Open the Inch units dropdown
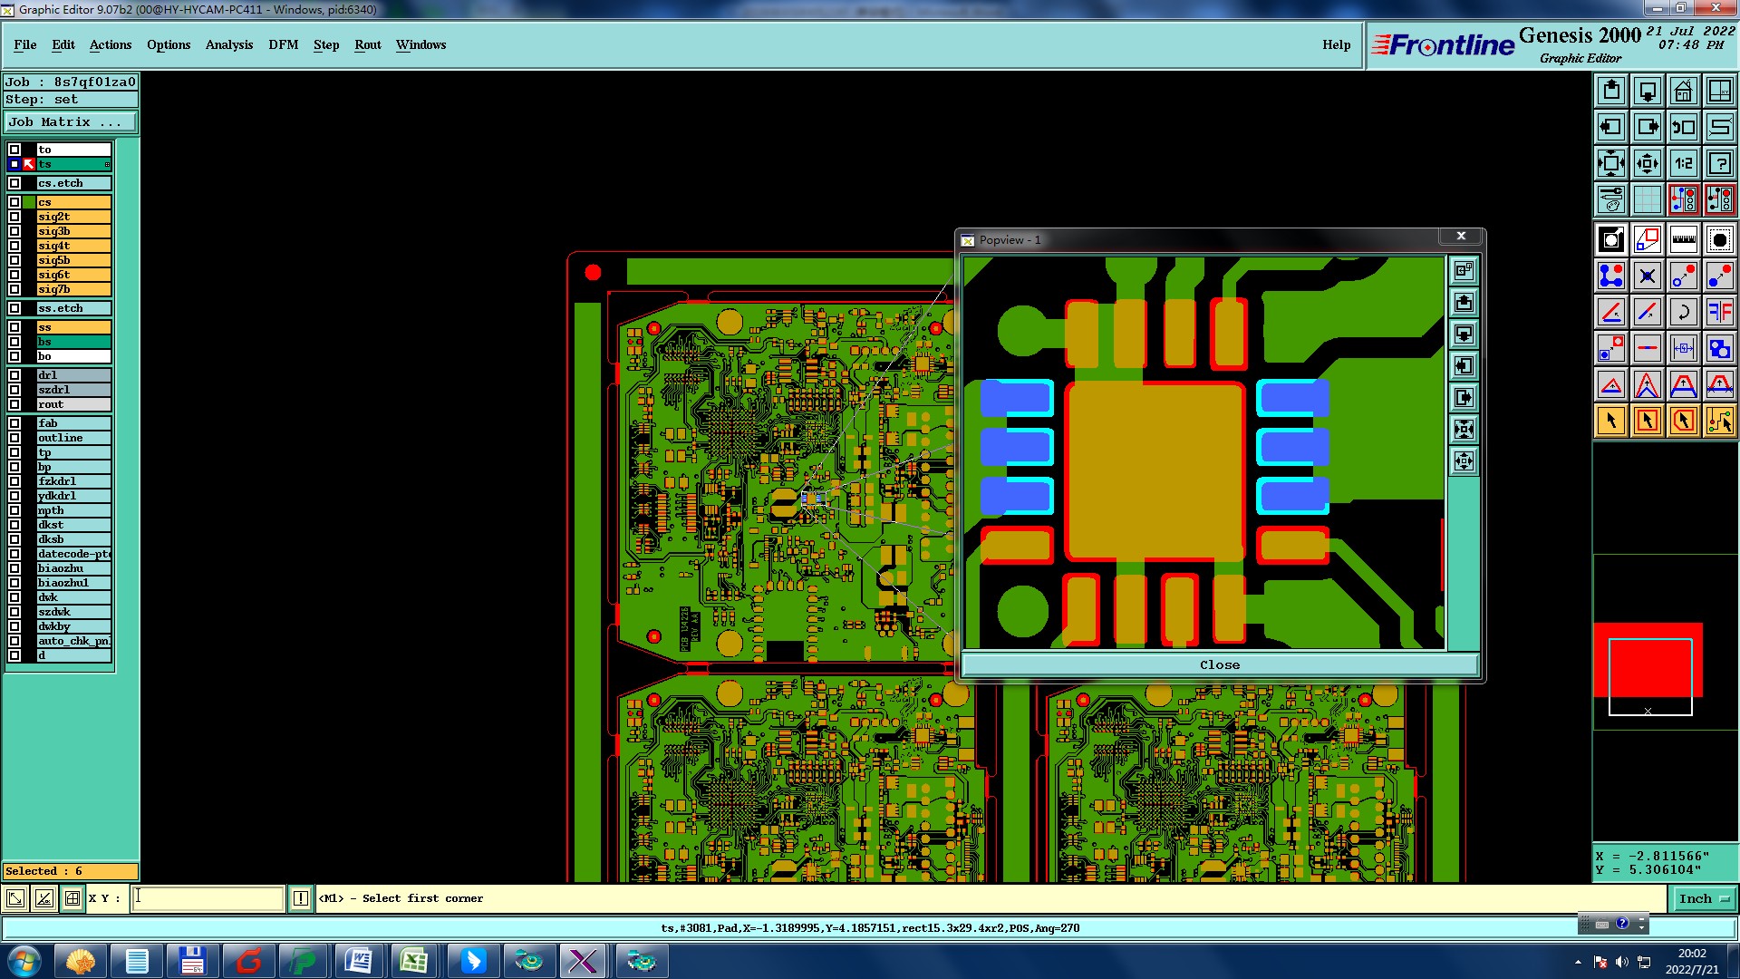1740x979 pixels. [x=1705, y=898]
